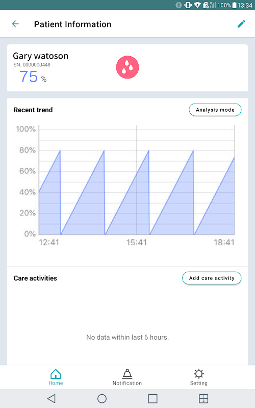
Task: Tap patient name Gary watoson
Action: [41, 56]
